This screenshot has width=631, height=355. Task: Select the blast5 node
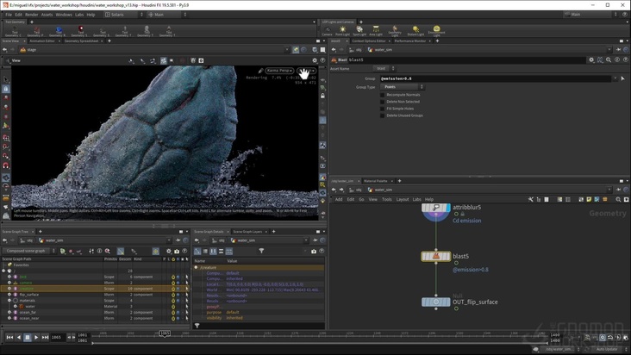(436, 256)
